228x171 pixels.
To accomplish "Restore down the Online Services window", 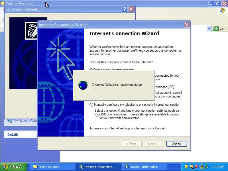I will (218, 3).
